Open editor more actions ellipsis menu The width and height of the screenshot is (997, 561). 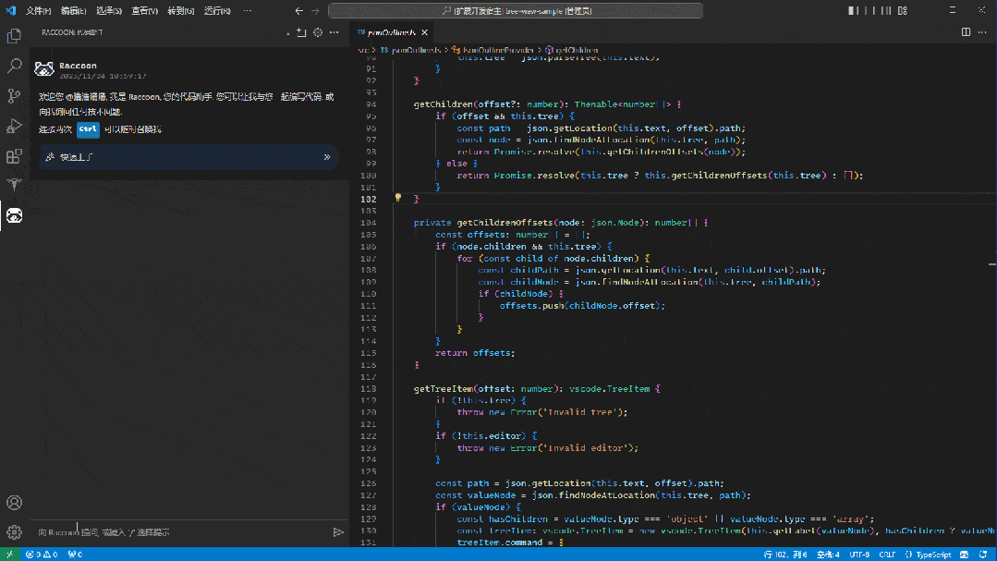tap(982, 32)
